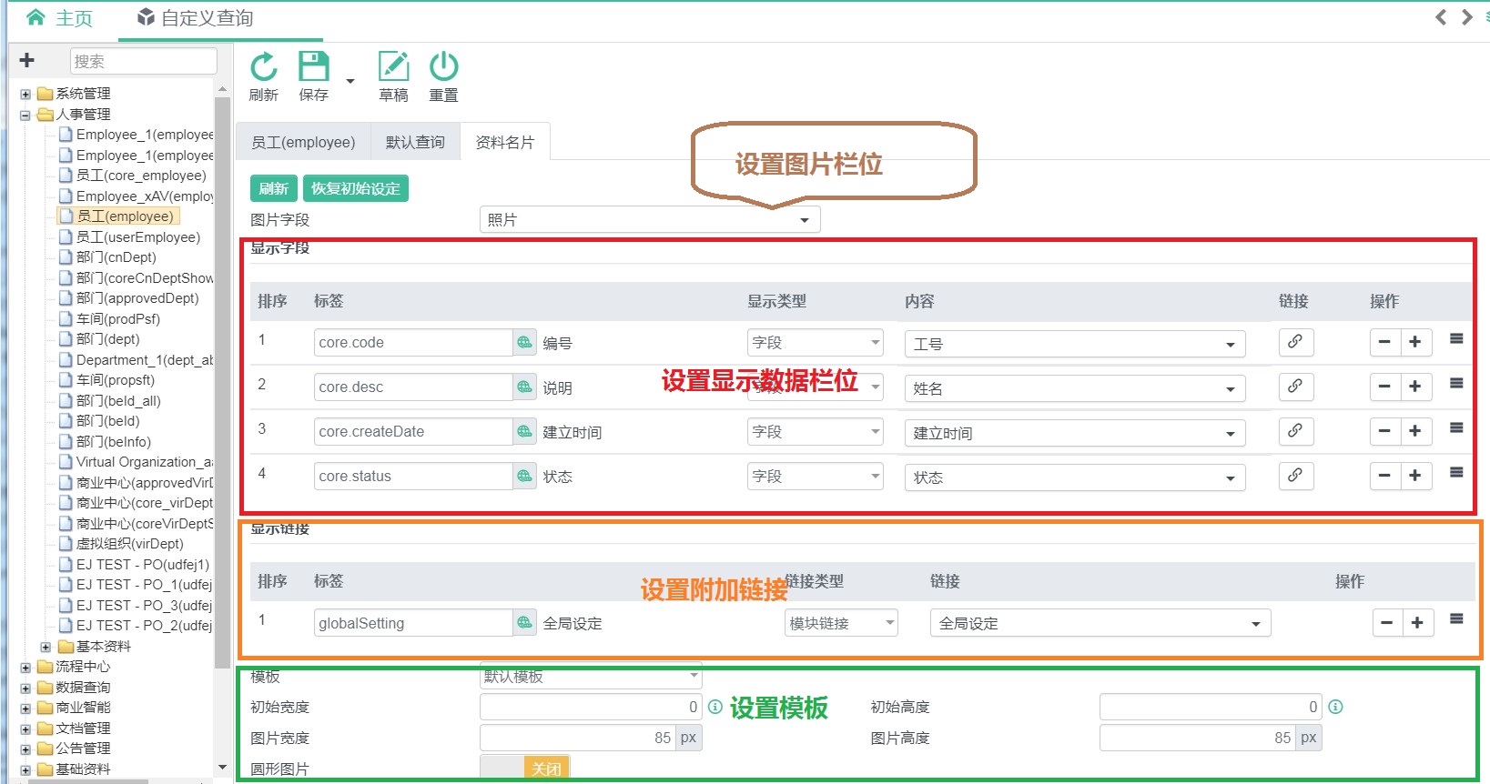Screen dimensions: 1490x784
Task: Open content dropdown showing 工号
Action: coord(1075,344)
